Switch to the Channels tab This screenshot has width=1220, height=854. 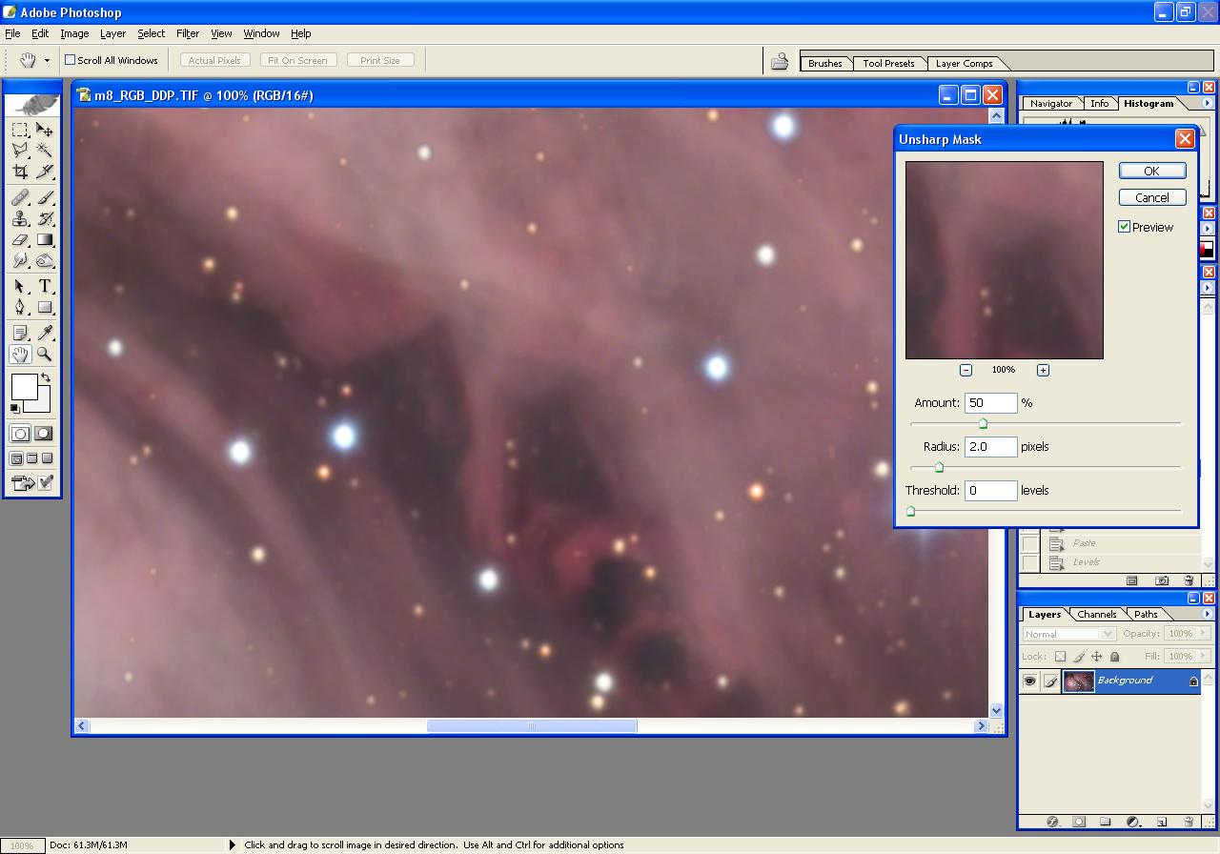click(1097, 614)
